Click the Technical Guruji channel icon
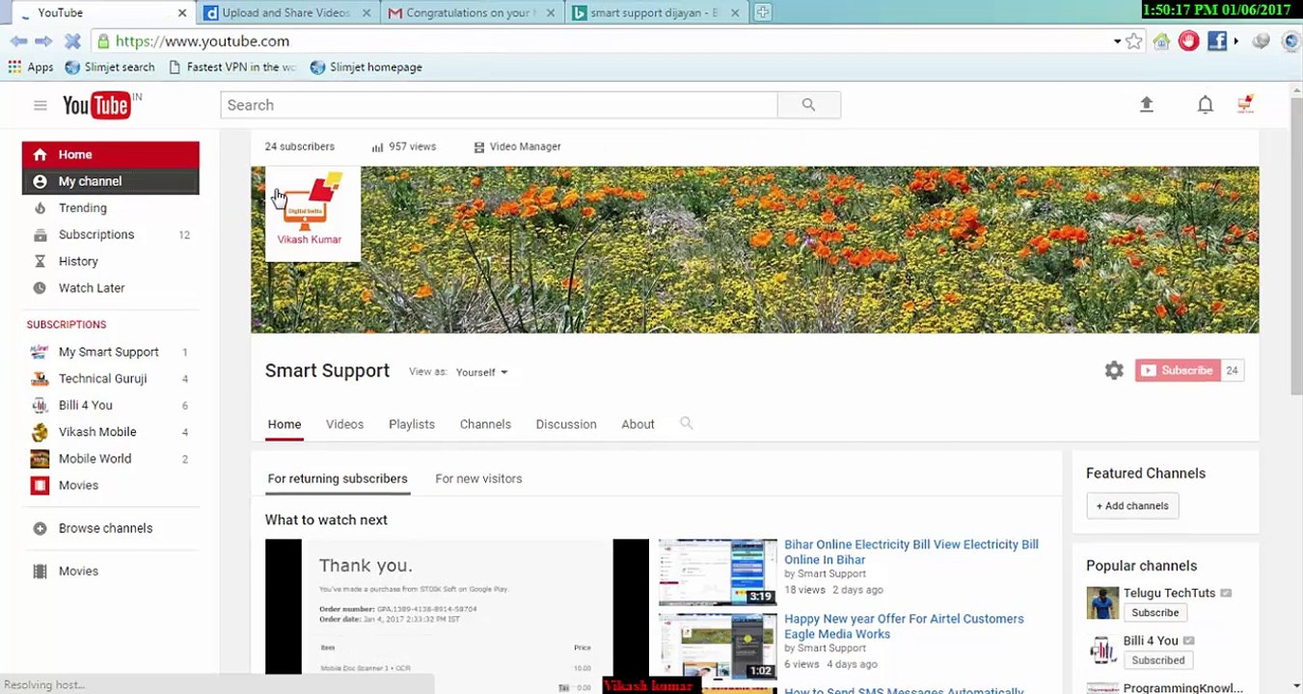The image size is (1303, 694). [x=40, y=379]
